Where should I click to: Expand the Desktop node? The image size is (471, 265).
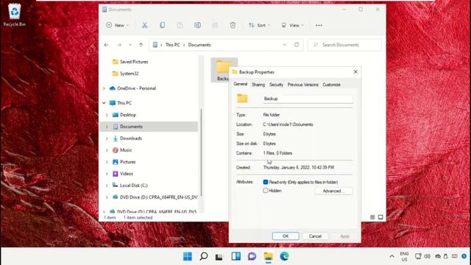click(x=107, y=115)
